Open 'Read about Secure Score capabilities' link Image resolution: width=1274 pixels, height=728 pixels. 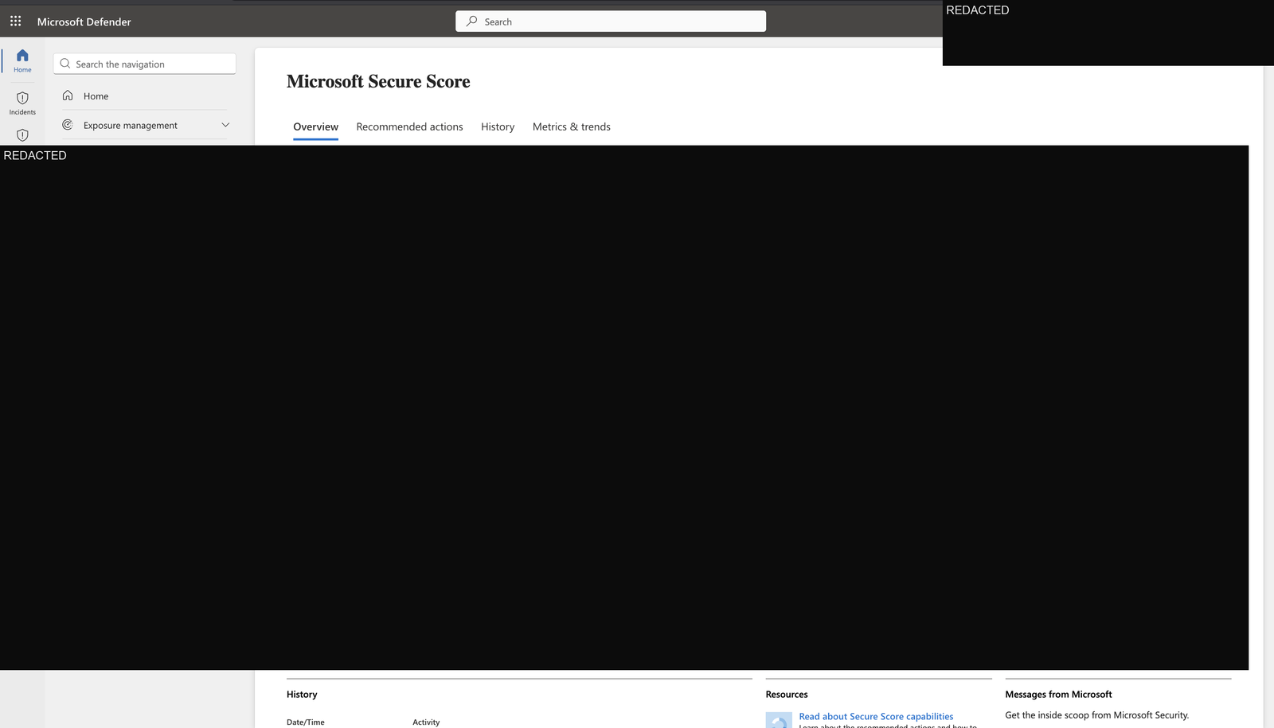[x=876, y=717]
